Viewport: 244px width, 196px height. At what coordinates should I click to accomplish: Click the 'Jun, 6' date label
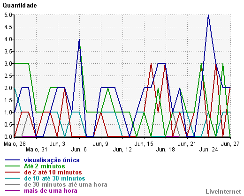(79, 150)
